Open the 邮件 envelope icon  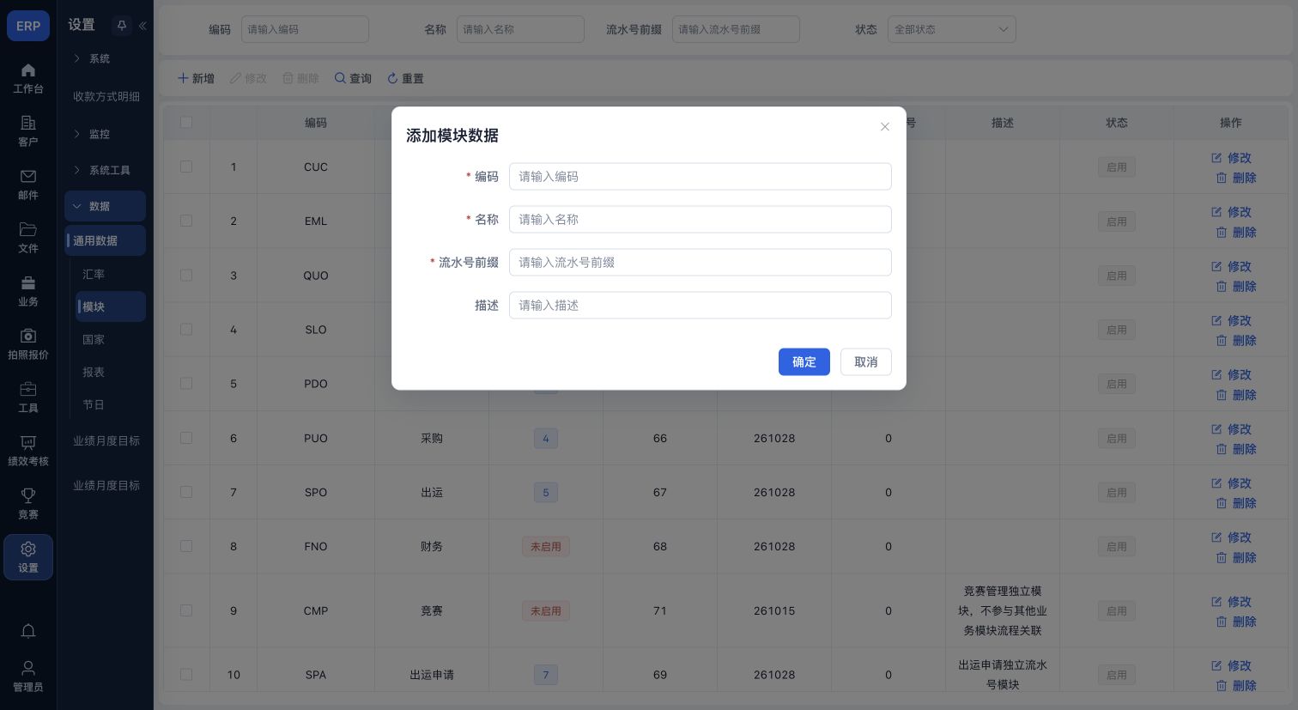pyautogui.click(x=28, y=176)
